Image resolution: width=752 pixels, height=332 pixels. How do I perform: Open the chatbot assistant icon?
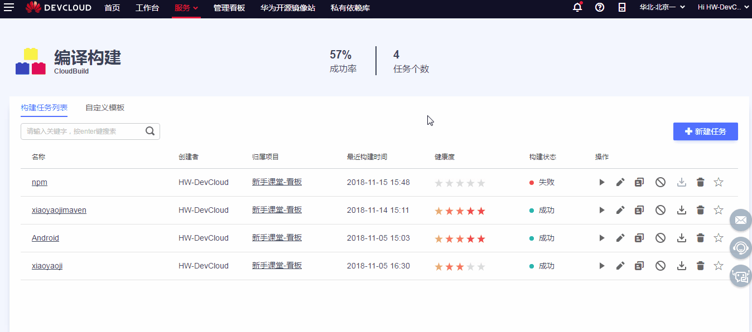pyautogui.click(x=740, y=275)
